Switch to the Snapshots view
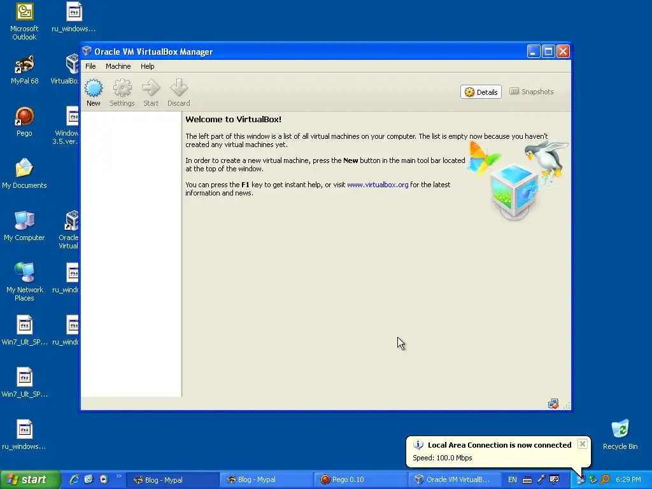 [532, 92]
